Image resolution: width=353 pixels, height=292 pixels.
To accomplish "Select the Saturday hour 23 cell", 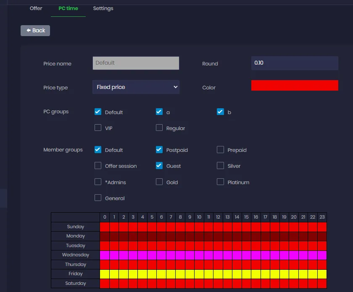I will (x=322, y=284).
